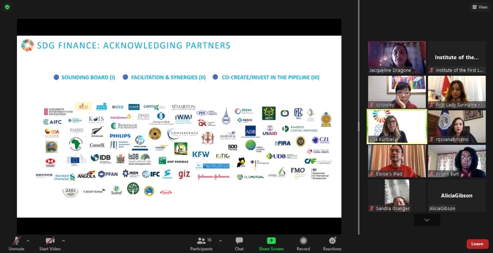Start Video with the camera button

50,244
